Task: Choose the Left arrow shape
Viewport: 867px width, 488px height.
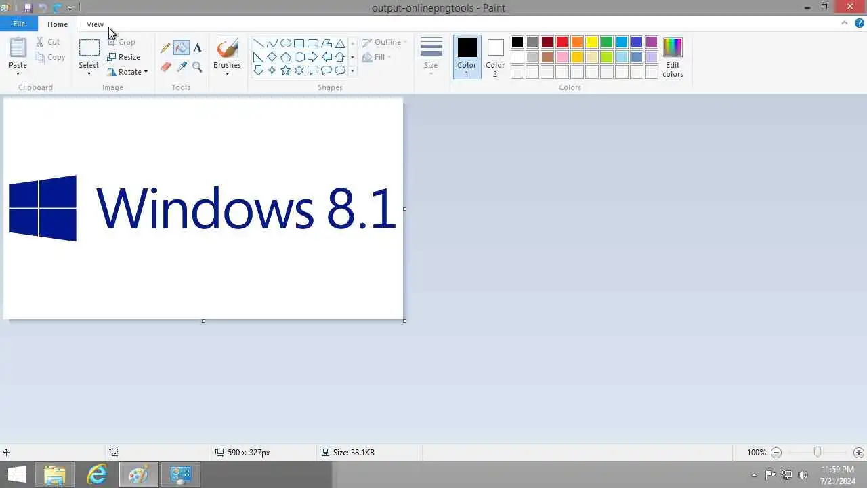Action: pos(326,57)
